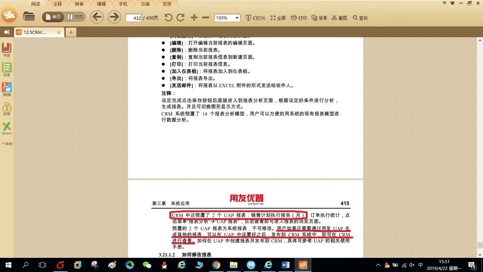Open Google Chrome from taskbar
The image size is (483, 272).
click(216, 265)
